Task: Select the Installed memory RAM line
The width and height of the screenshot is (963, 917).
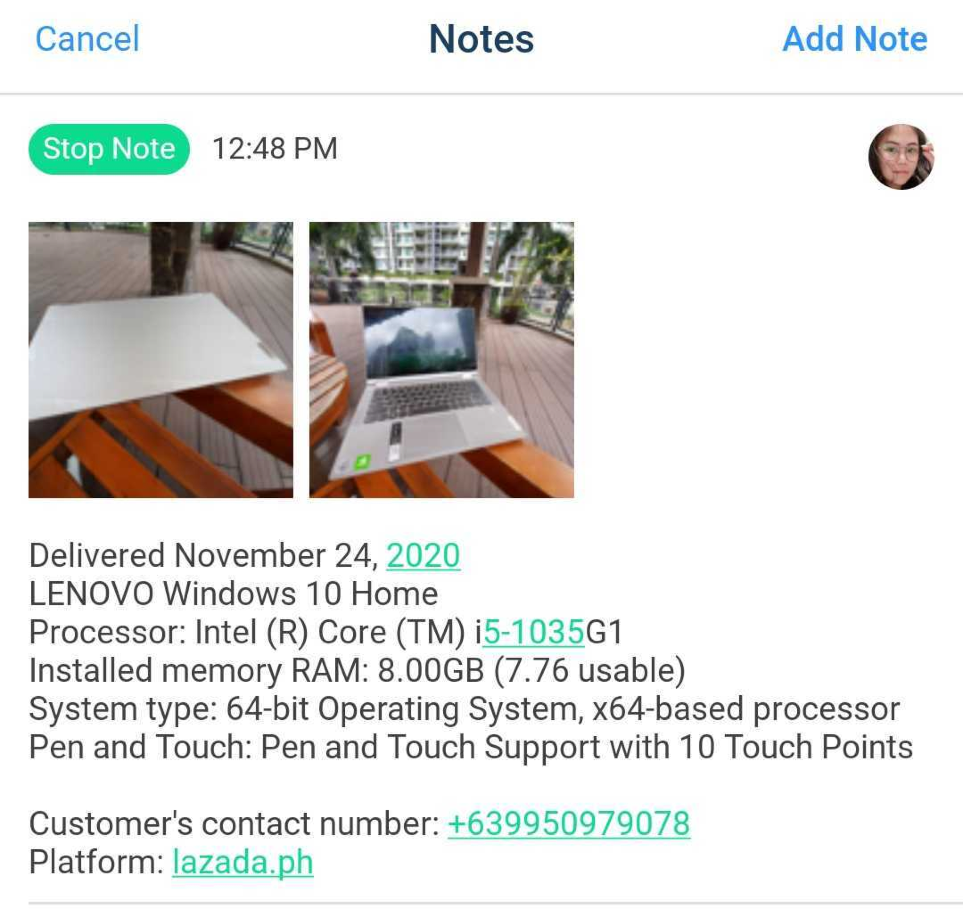Action: (357, 670)
